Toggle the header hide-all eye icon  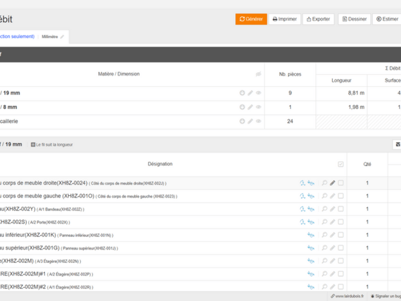point(259,74)
